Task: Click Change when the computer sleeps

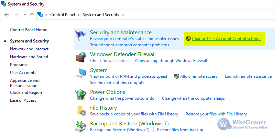Action: (x=193, y=98)
